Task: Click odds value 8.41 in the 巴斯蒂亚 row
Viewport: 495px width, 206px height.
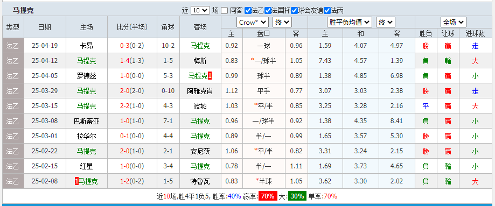Action: pyautogui.click(x=396, y=121)
